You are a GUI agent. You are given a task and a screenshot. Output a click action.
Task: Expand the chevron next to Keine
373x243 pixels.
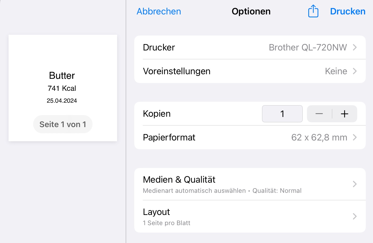click(355, 71)
